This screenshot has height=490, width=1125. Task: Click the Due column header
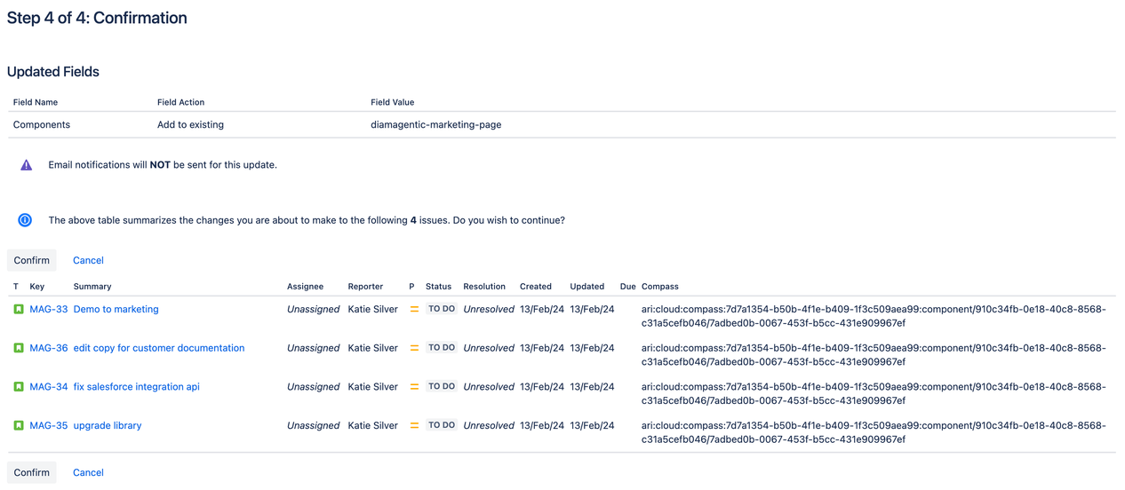tap(628, 287)
